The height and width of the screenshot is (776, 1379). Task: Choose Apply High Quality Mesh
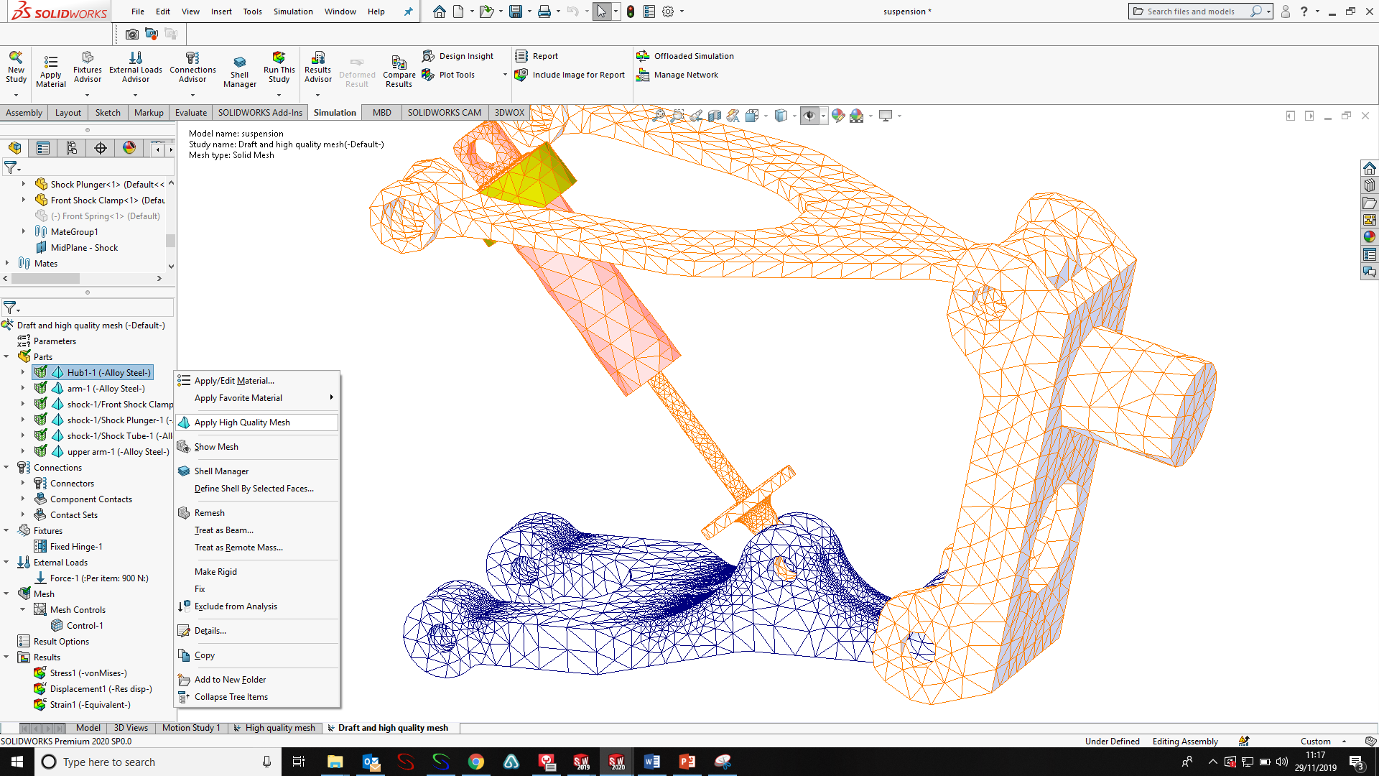(x=242, y=422)
